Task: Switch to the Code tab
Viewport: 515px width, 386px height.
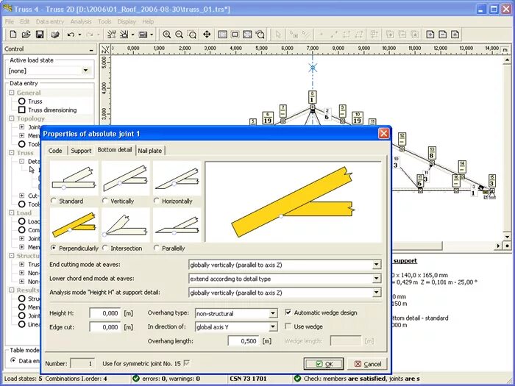Action: 55,151
